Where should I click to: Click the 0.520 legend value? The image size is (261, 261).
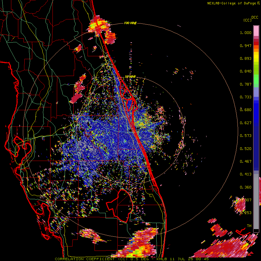pyautogui.click(x=246, y=149)
